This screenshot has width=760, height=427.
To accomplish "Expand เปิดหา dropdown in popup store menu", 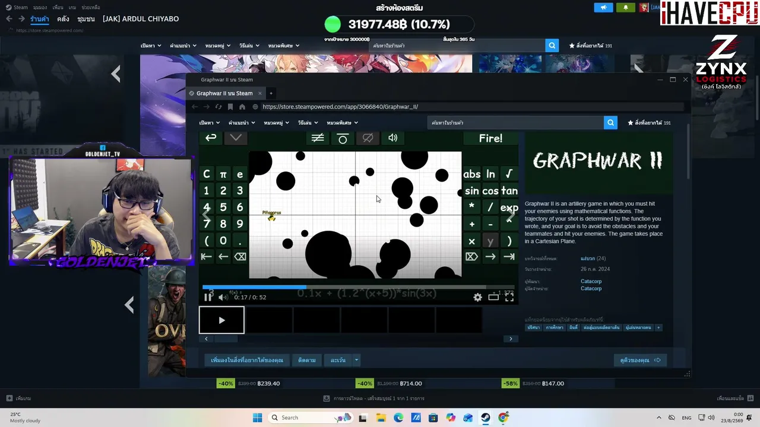I will pos(210,123).
